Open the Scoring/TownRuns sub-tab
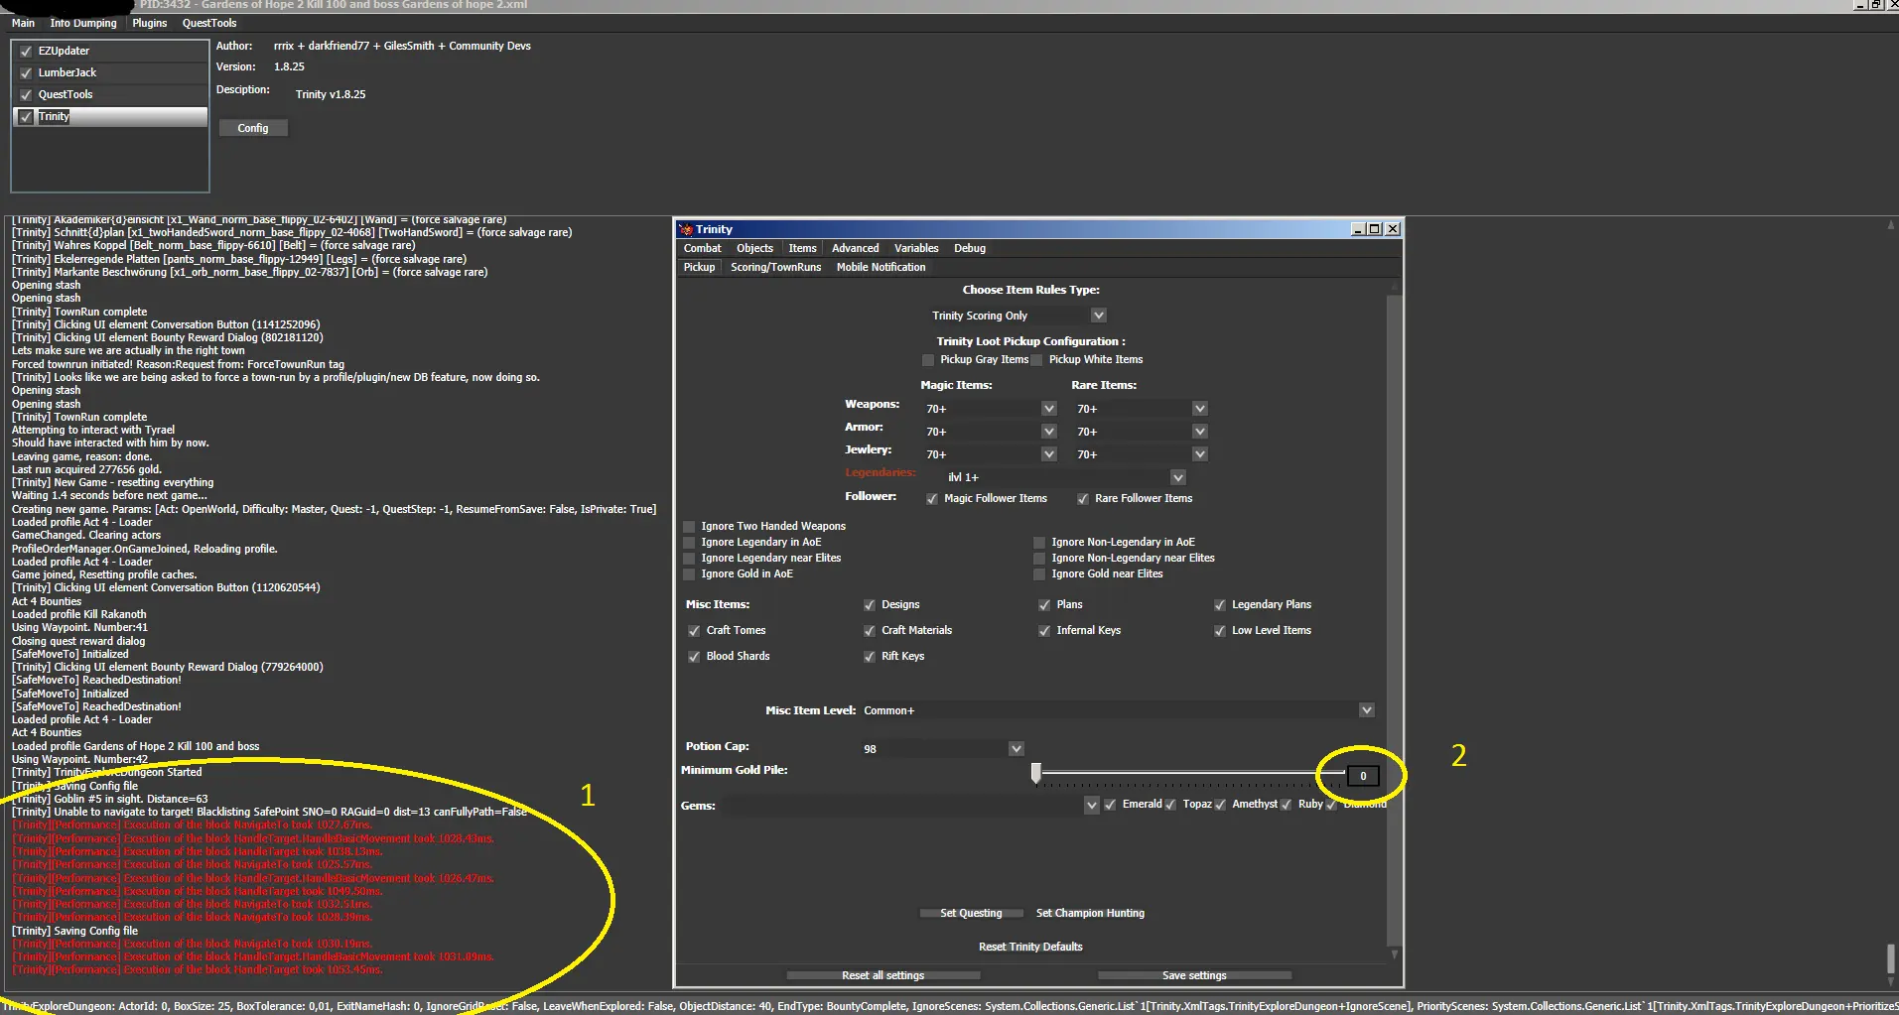 [775, 267]
